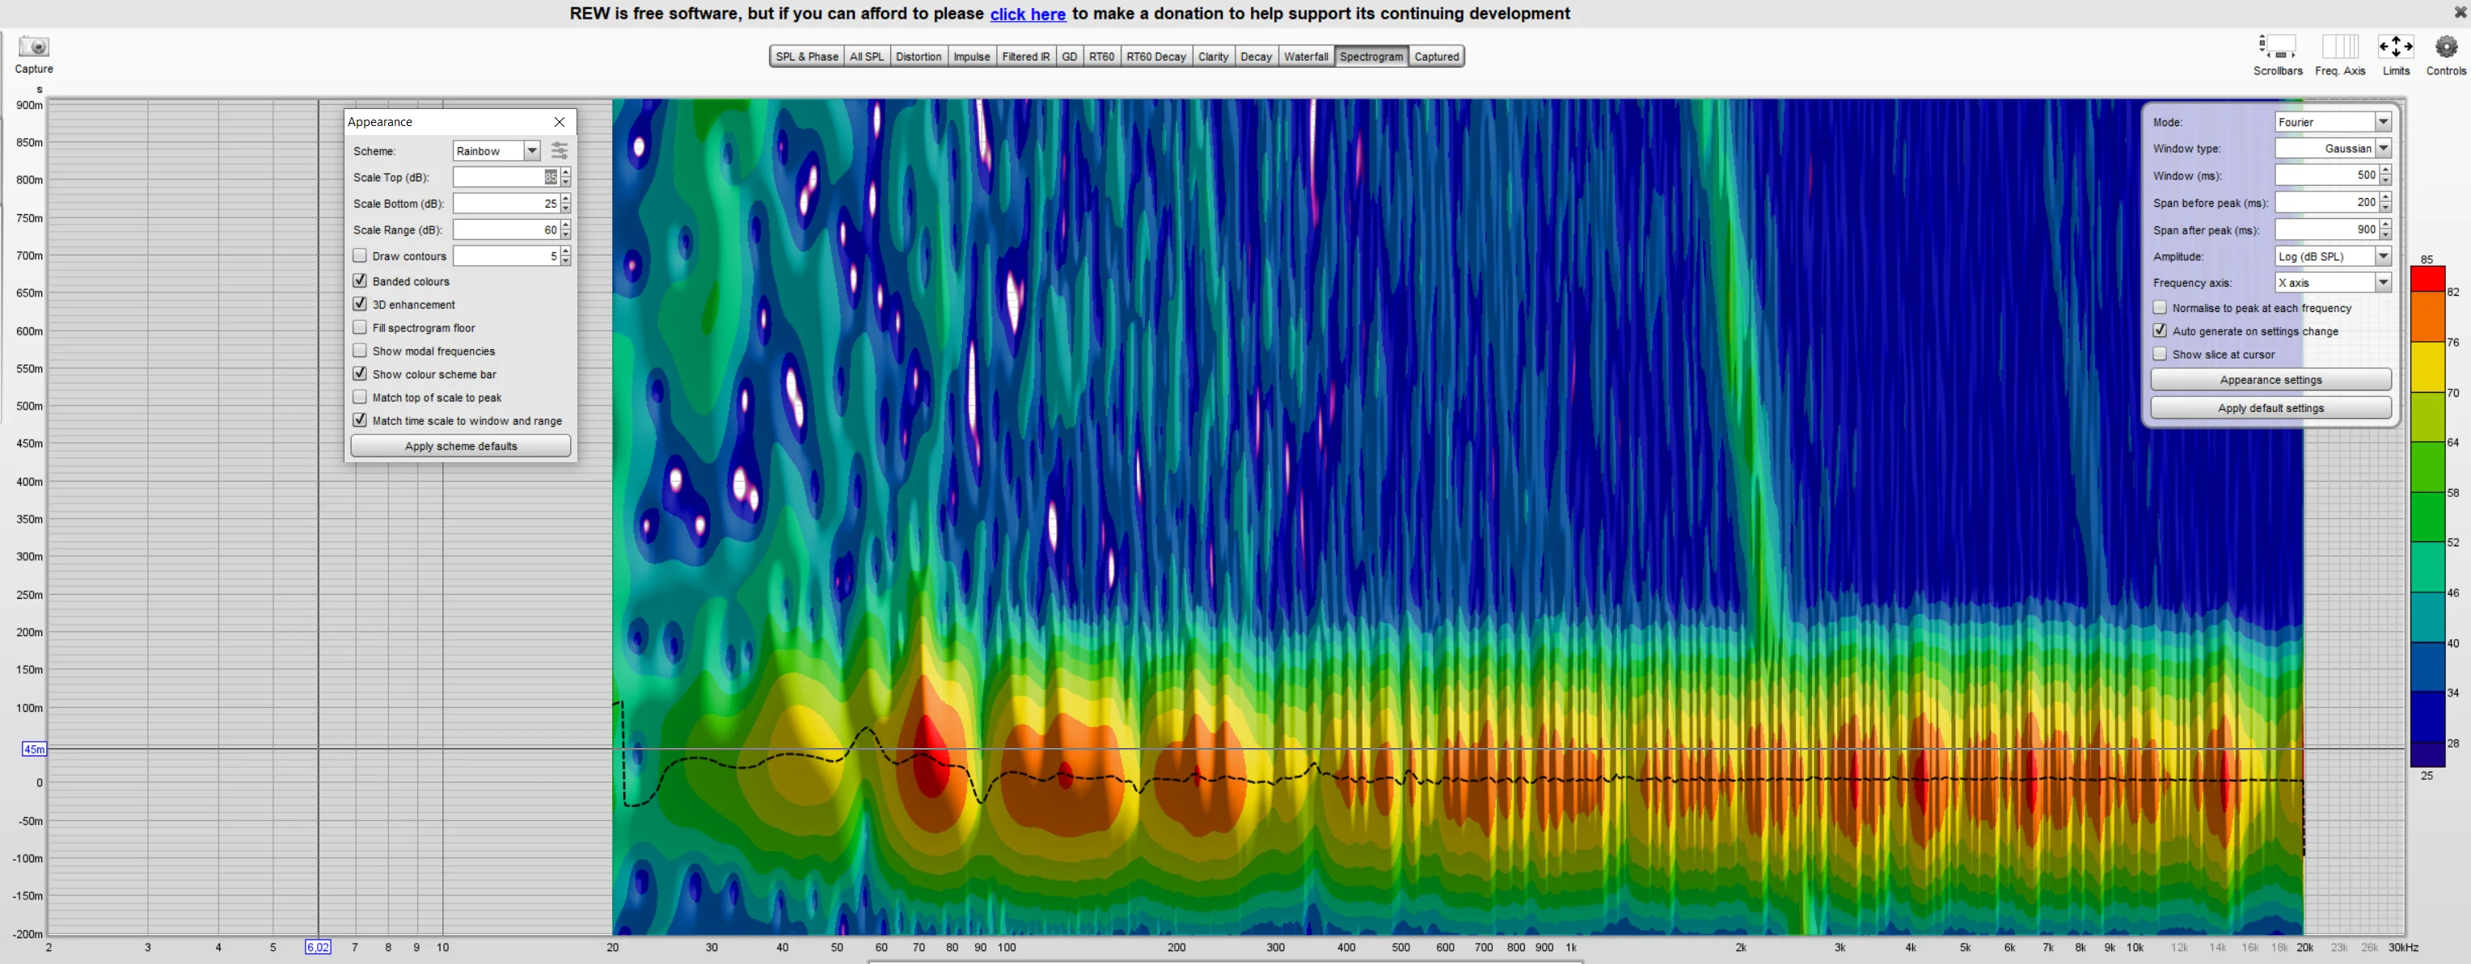Open the Controls gear icon
Viewport: 2471px width, 964px height.
[2446, 47]
